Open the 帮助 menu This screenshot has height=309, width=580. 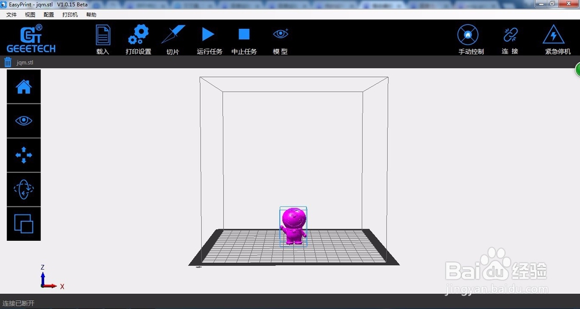91,15
